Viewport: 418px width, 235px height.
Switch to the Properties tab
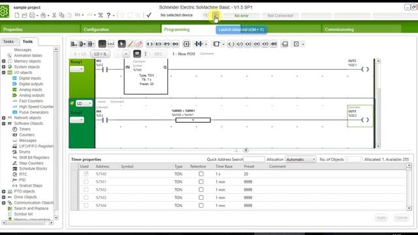click(x=40, y=29)
